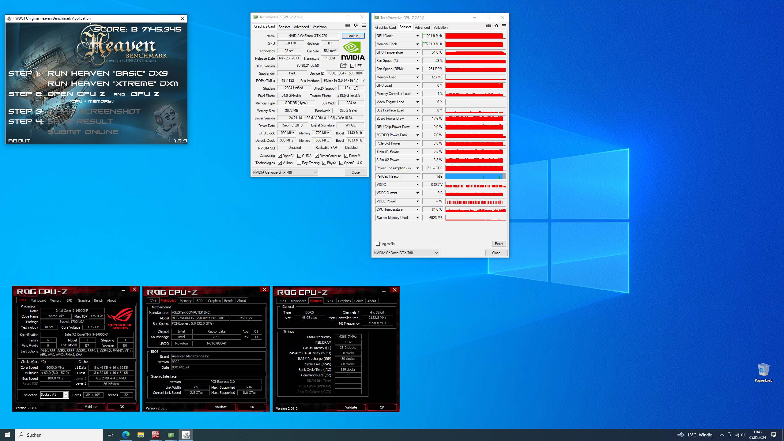Open Windows Start menu
Viewport: 784px width, 441px height.
click(x=7, y=435)
